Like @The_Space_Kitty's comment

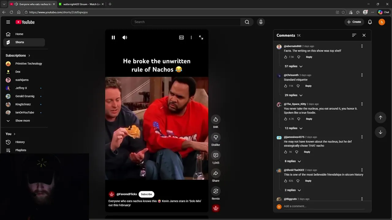coord(286,119)
